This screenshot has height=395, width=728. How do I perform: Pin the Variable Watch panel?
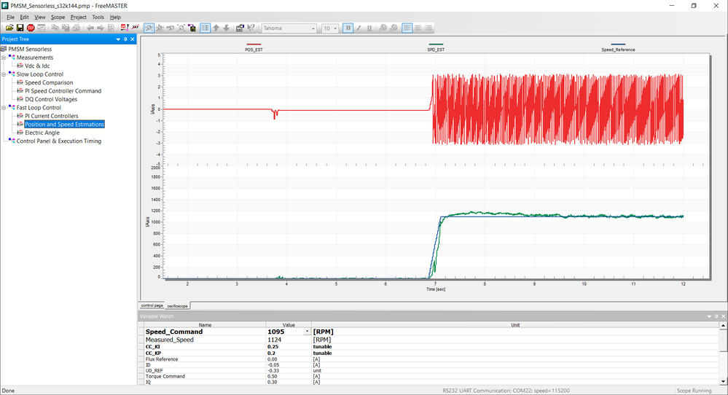[716, 316]
